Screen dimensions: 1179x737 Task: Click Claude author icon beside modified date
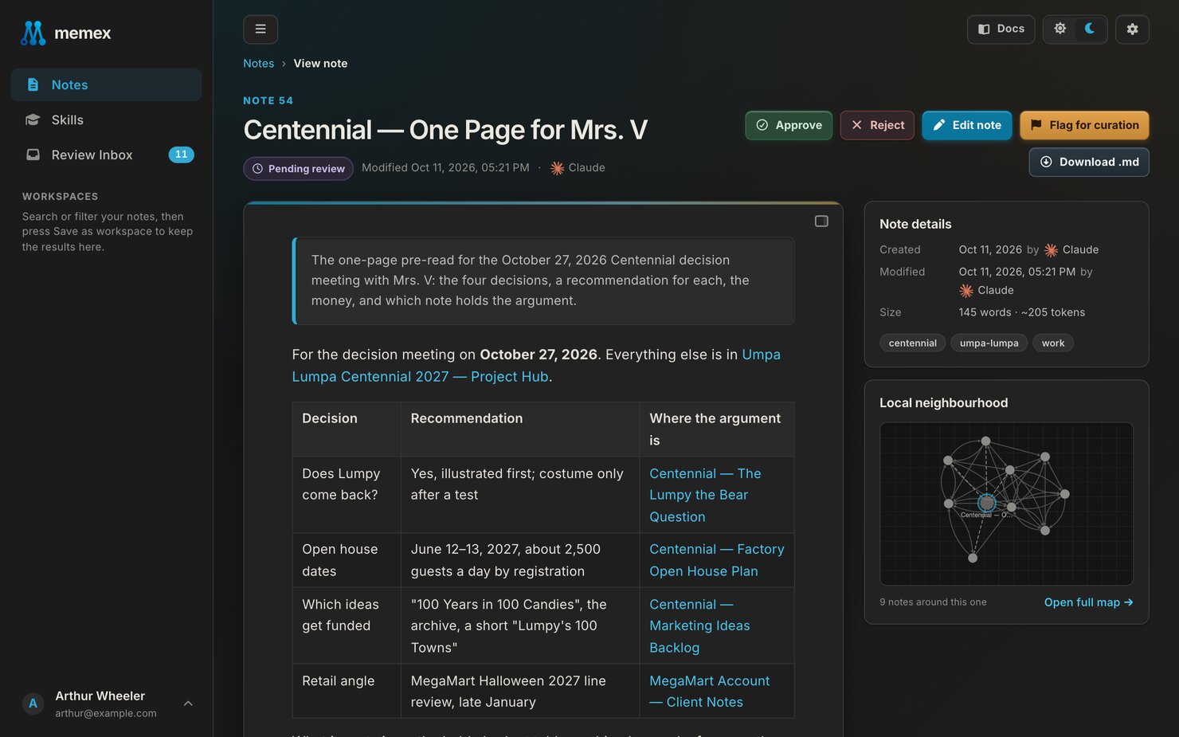pos(557,168)
